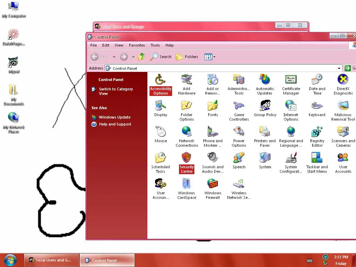Click the Windows Start orb
Screen dimensions: 356x267
10,260
